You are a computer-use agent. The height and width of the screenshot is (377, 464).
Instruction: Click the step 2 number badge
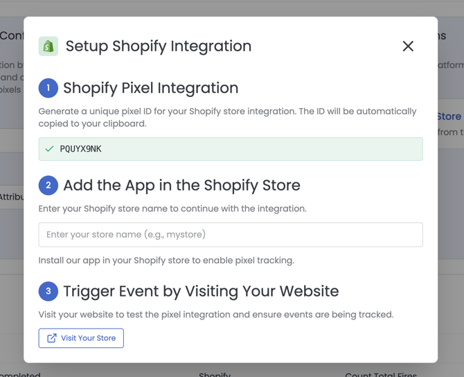[48, 185]
